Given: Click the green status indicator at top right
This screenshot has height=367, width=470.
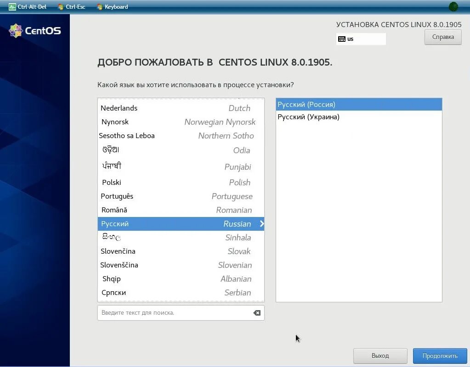Looking at the screenshot, I should point(453,6).
